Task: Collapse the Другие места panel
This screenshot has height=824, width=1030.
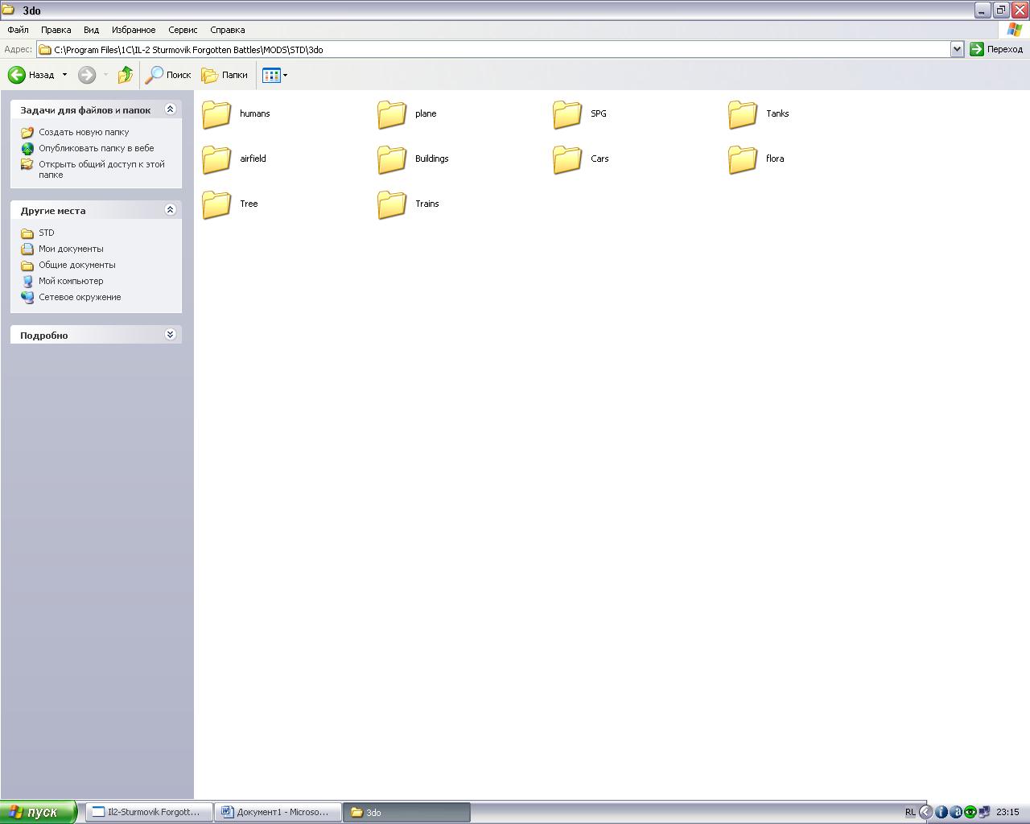Action: click(x=170, y=210)
